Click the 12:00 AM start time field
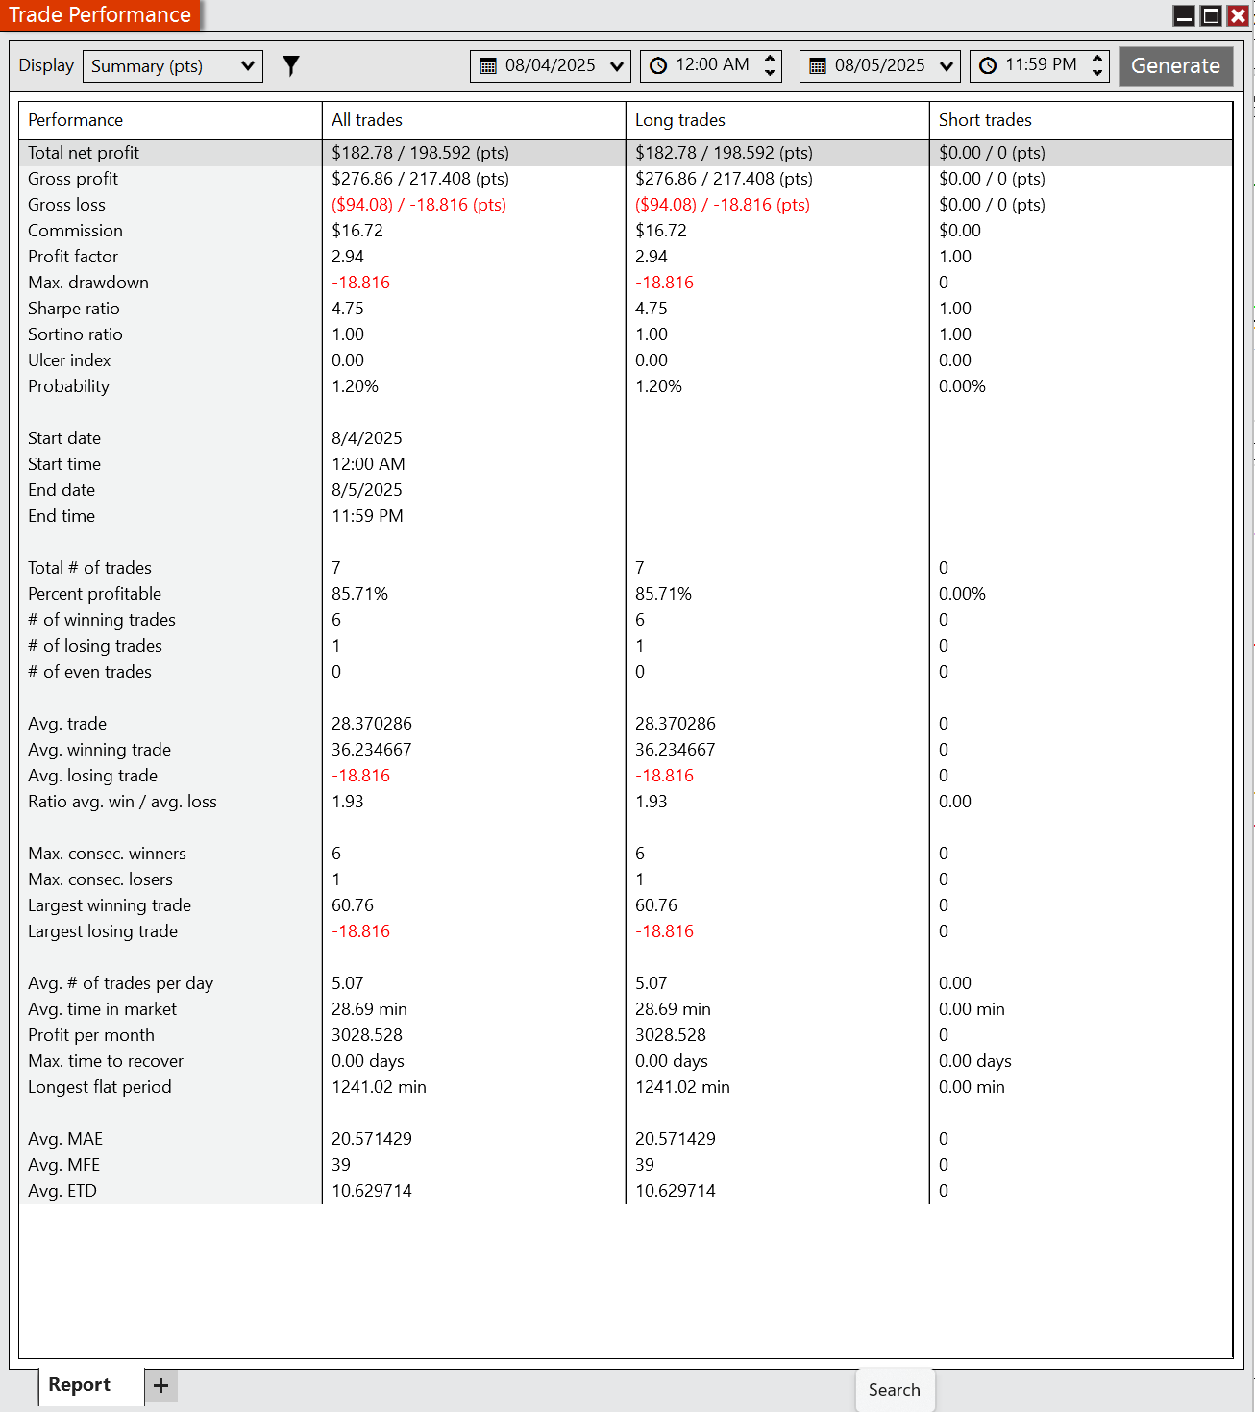The width and height of the screenshot is (1255, 1412). tap(712, 64)
